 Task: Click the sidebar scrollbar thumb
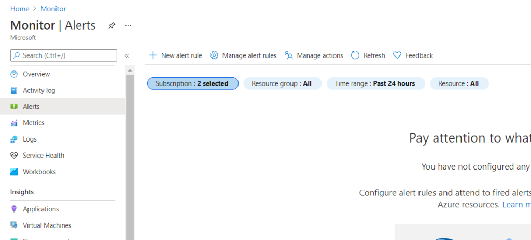[x=130, y=157]
